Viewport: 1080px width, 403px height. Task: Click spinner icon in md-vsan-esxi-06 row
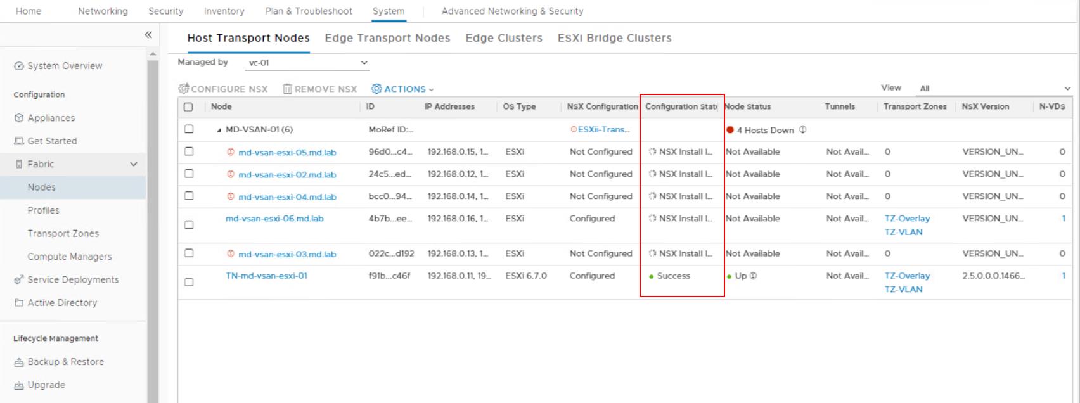(x=652, y=218)
